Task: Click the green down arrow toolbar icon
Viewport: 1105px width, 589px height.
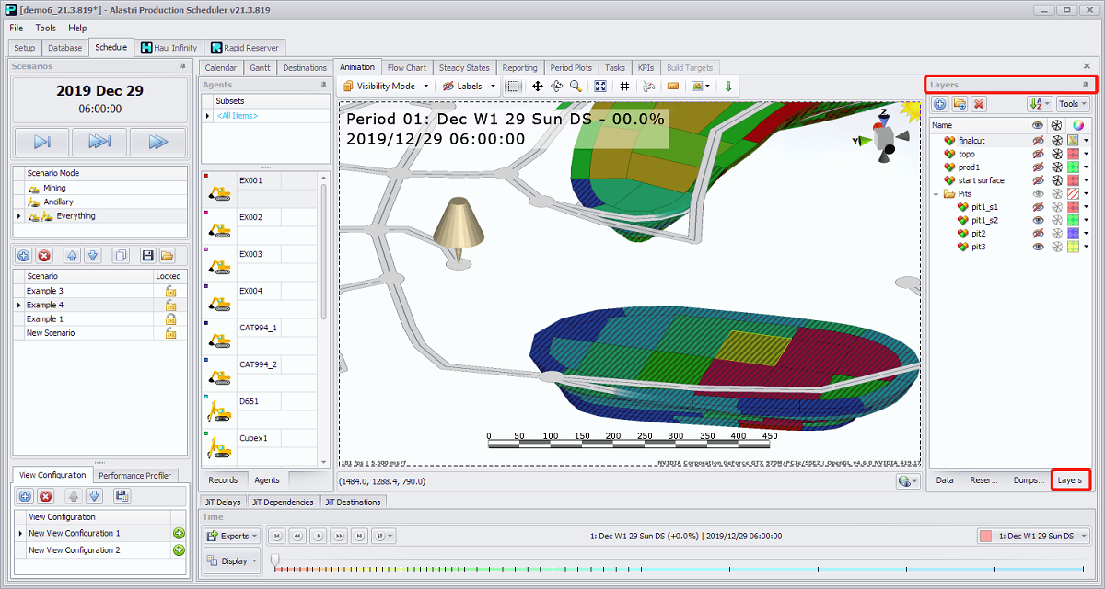Action: pos(728,86)
